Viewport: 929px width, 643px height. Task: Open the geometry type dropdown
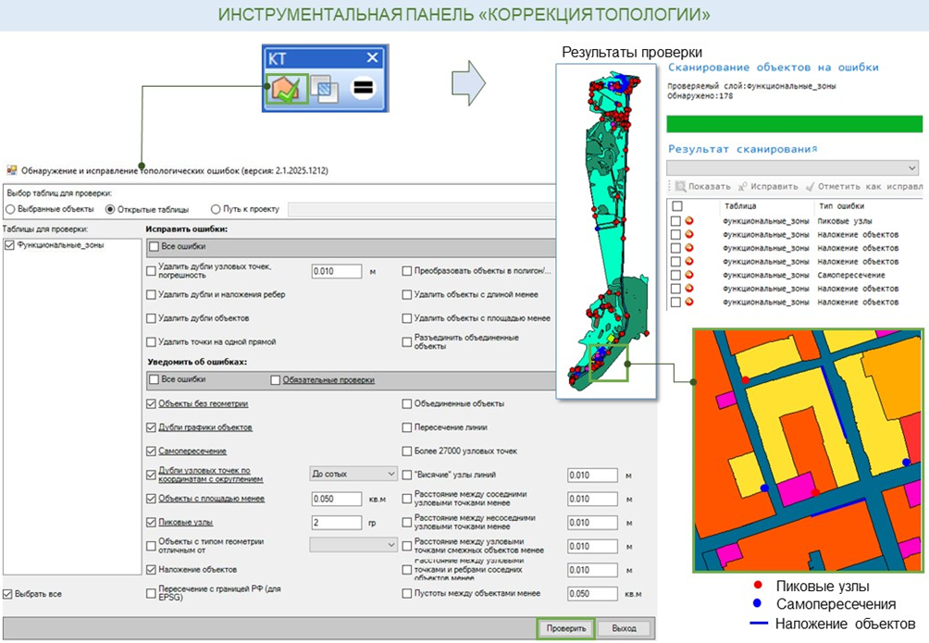tap(353, 545)
